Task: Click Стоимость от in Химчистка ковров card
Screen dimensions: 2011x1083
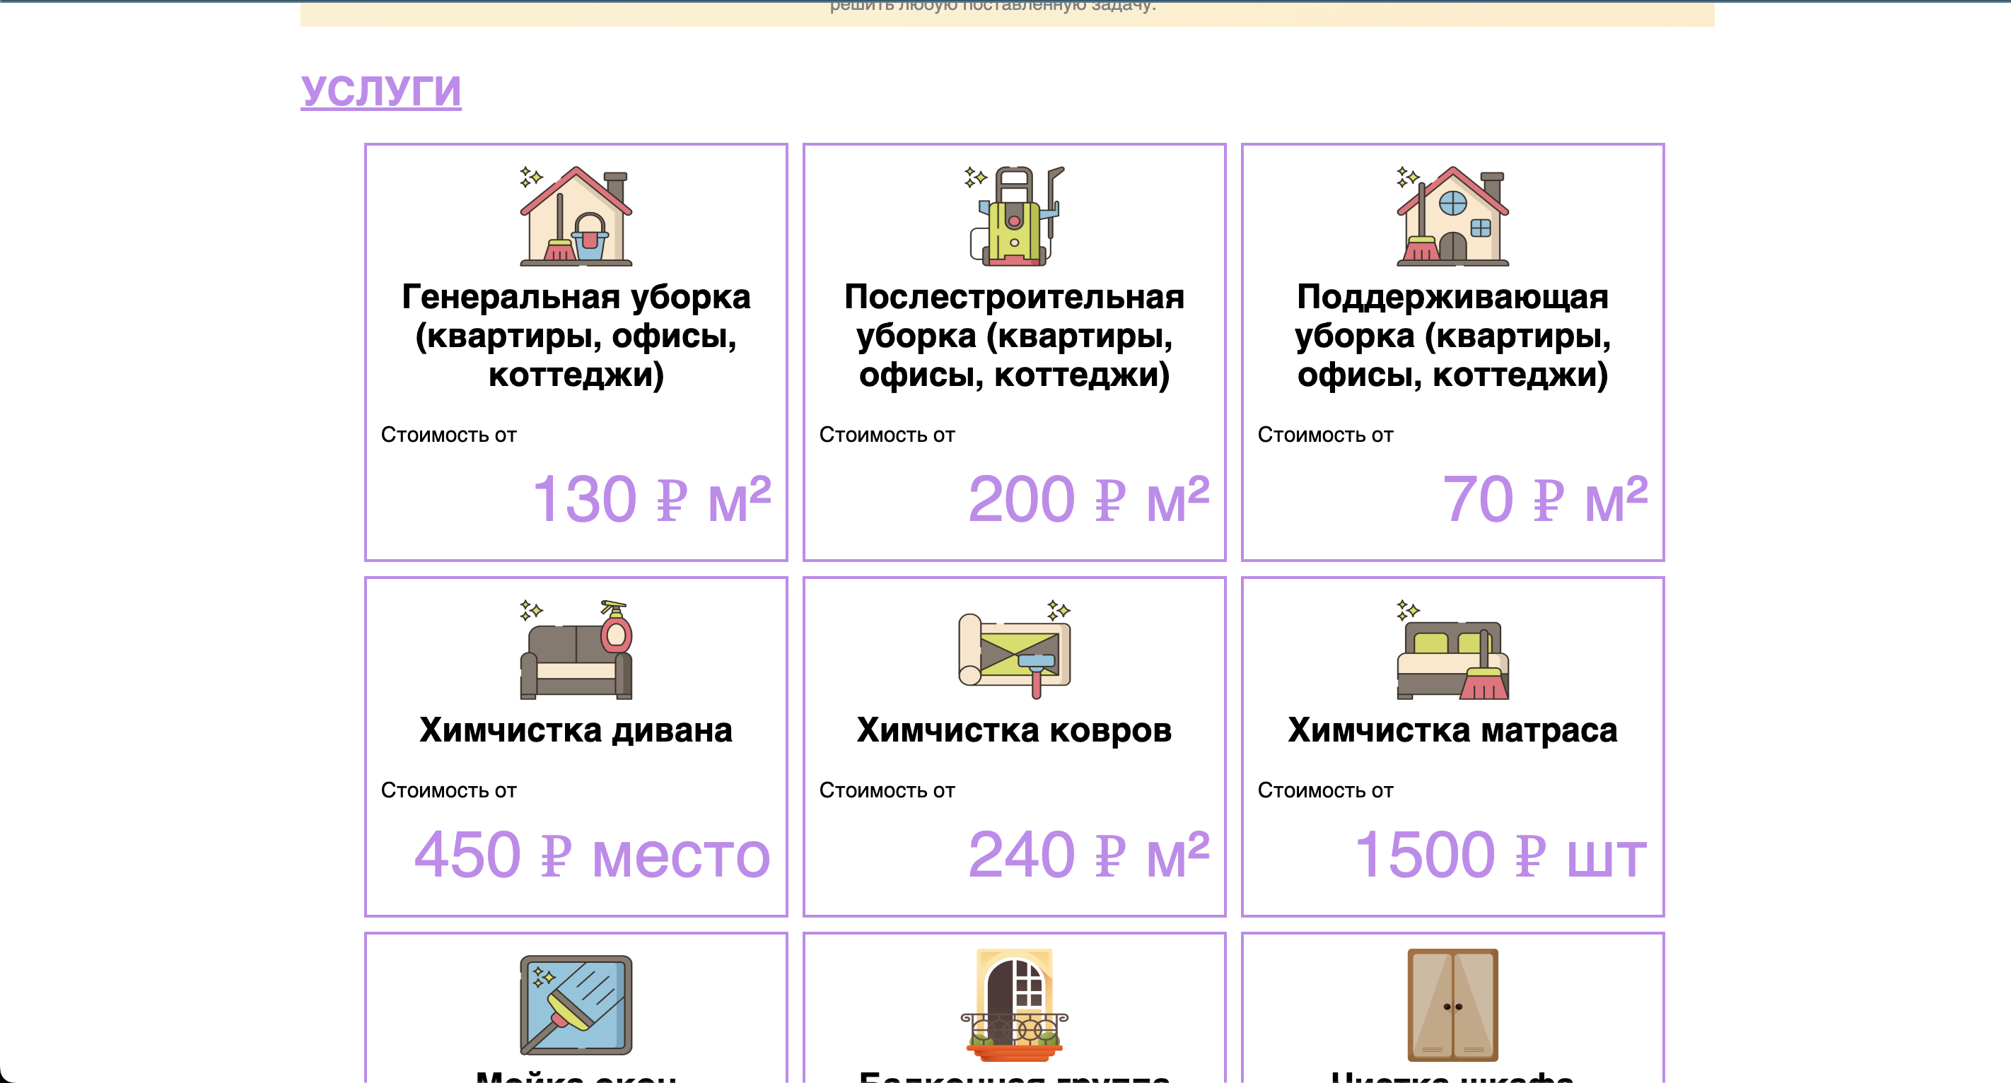Action: 887,790
